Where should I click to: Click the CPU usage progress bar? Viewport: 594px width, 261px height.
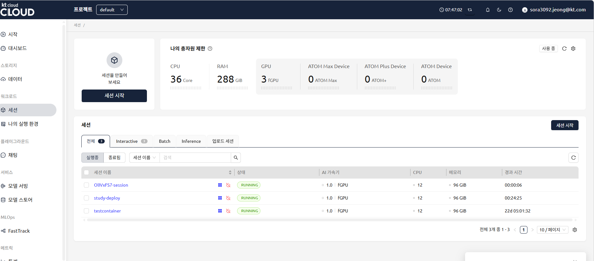[x=186, y=88]
